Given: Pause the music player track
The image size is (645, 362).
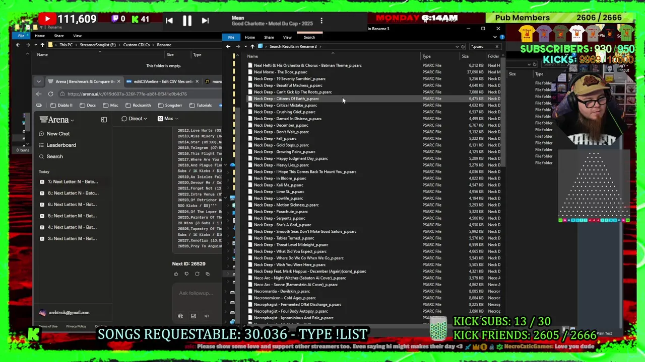Looking at the screenshot, I should click(187, 21).
